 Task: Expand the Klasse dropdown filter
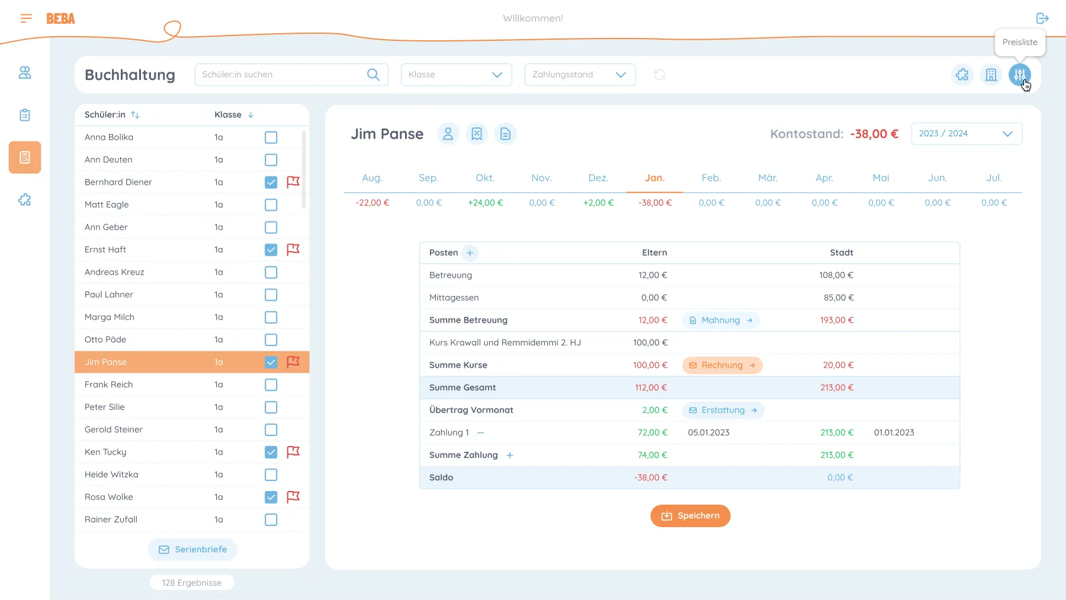[x=456, y=75]
